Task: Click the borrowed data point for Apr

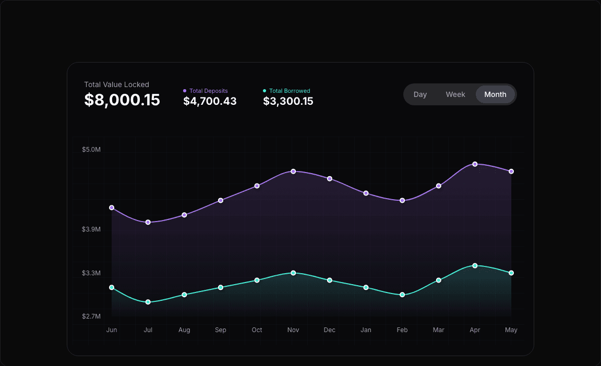Action: pos(475,266)
